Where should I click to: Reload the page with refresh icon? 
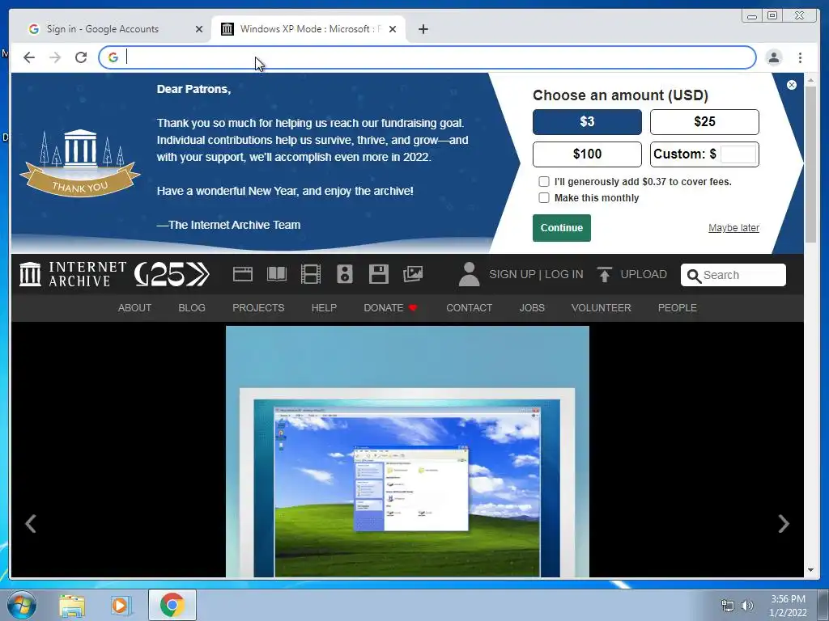tap(81, 57)
